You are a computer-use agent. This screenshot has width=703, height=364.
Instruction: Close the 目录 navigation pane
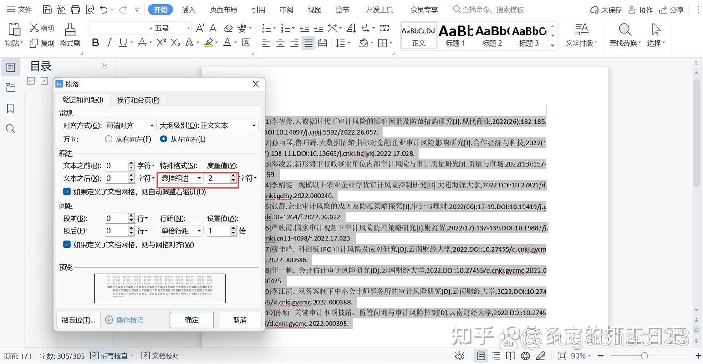click(105, 66)
